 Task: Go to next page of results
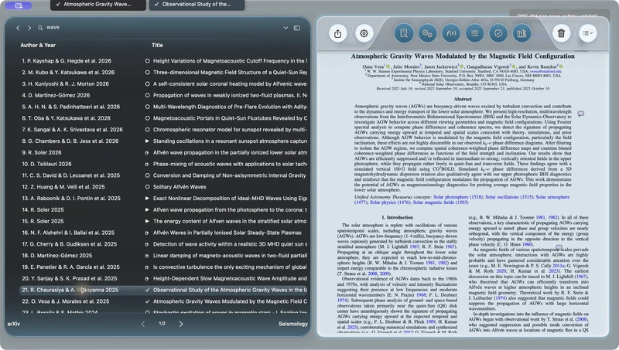(181, 324)
